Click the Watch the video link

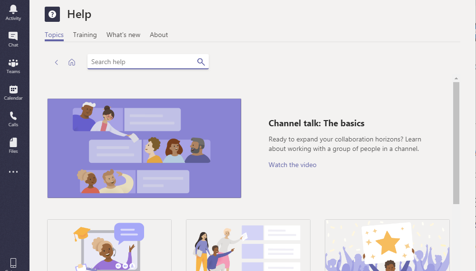point(292,165)
